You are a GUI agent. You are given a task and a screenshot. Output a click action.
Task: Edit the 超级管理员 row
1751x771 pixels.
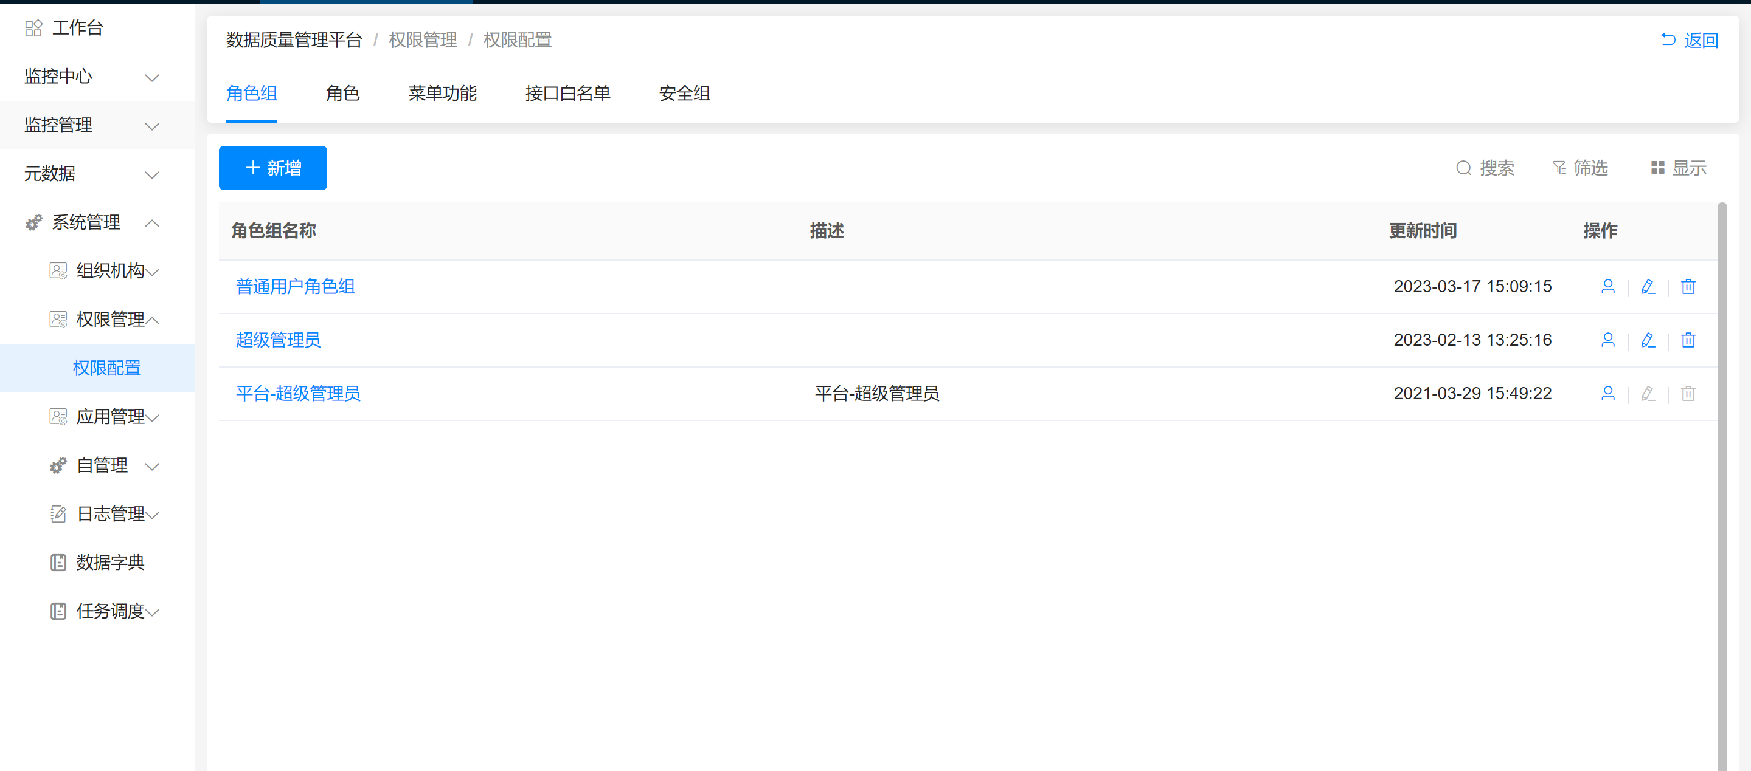[x=1648, y=340]
